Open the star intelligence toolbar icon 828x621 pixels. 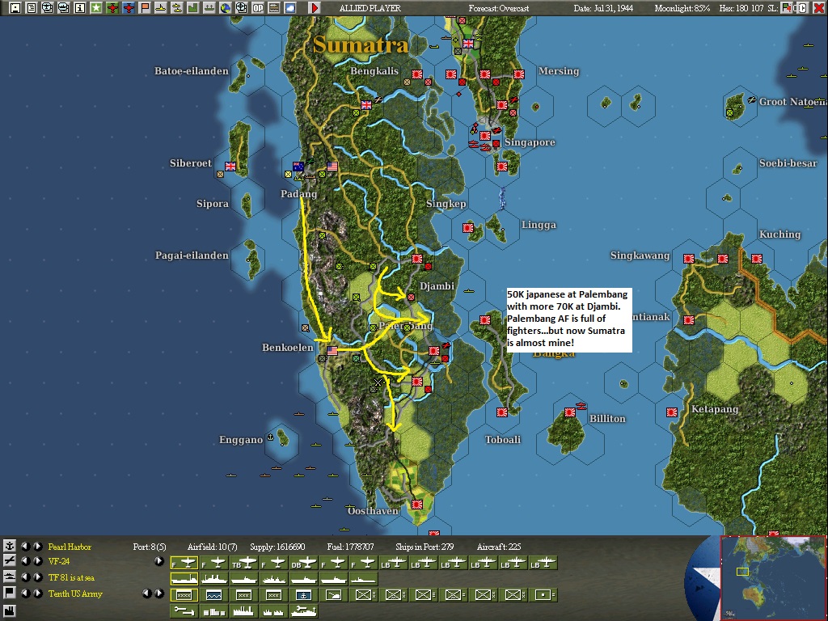pyautogui.click(x=95, y=8)
